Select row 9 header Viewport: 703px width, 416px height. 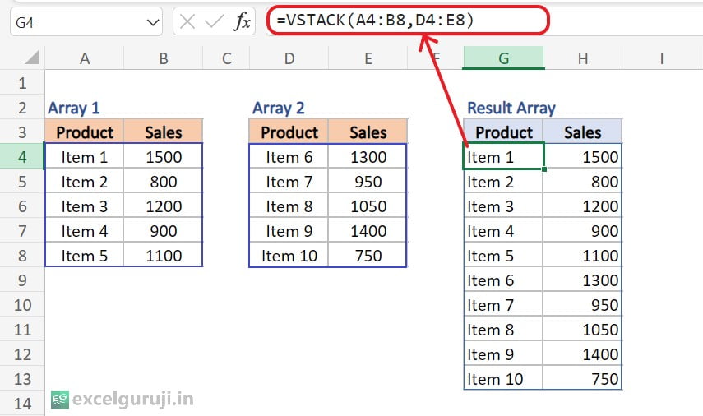(22, 280)
